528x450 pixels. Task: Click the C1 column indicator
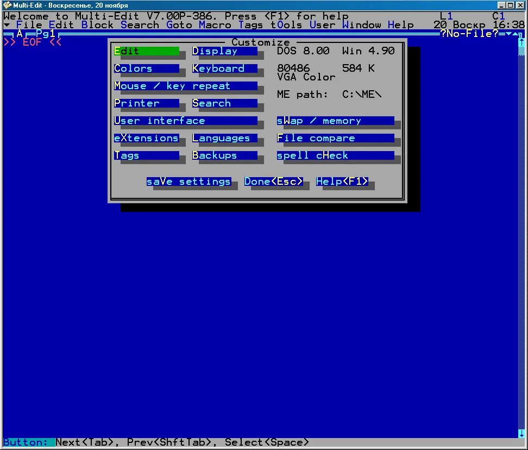(x=498, y=16)
